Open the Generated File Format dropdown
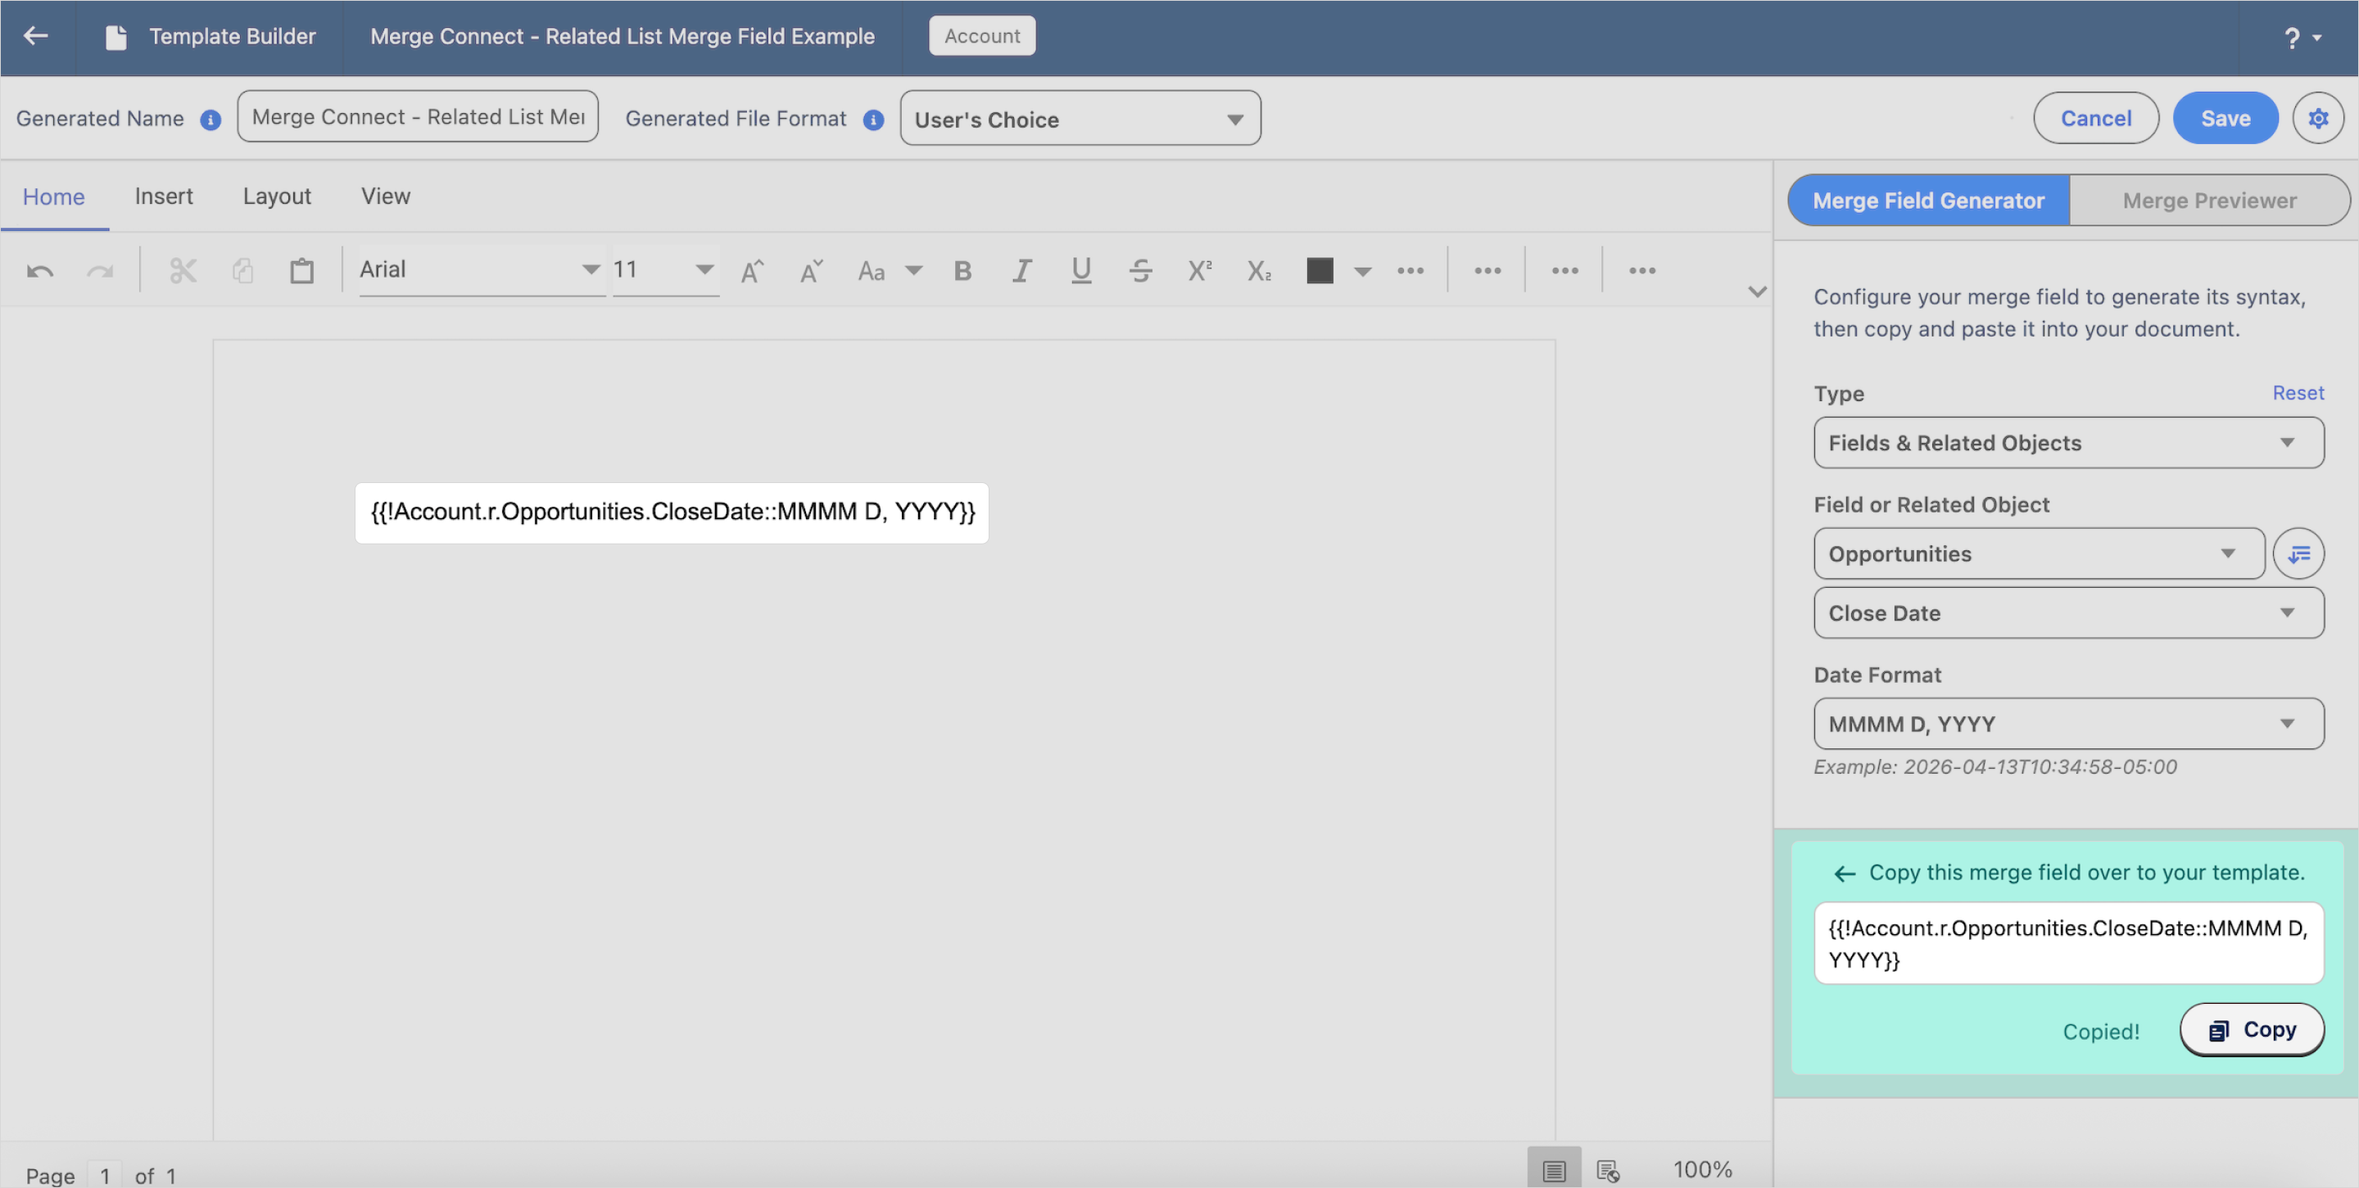The height and width of the screenshot is (1188, 2359). pyautogui.click(x=1080, y=119)
